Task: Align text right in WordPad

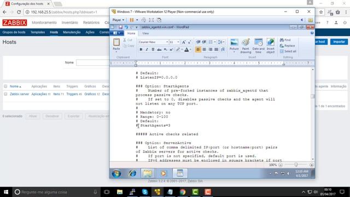Action: tap(210, 49)
